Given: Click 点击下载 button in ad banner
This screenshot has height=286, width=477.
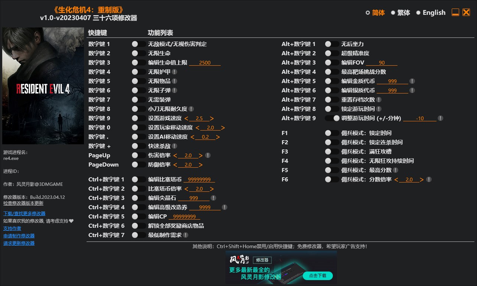Looking at the screenshot, I should coord(318,276).
